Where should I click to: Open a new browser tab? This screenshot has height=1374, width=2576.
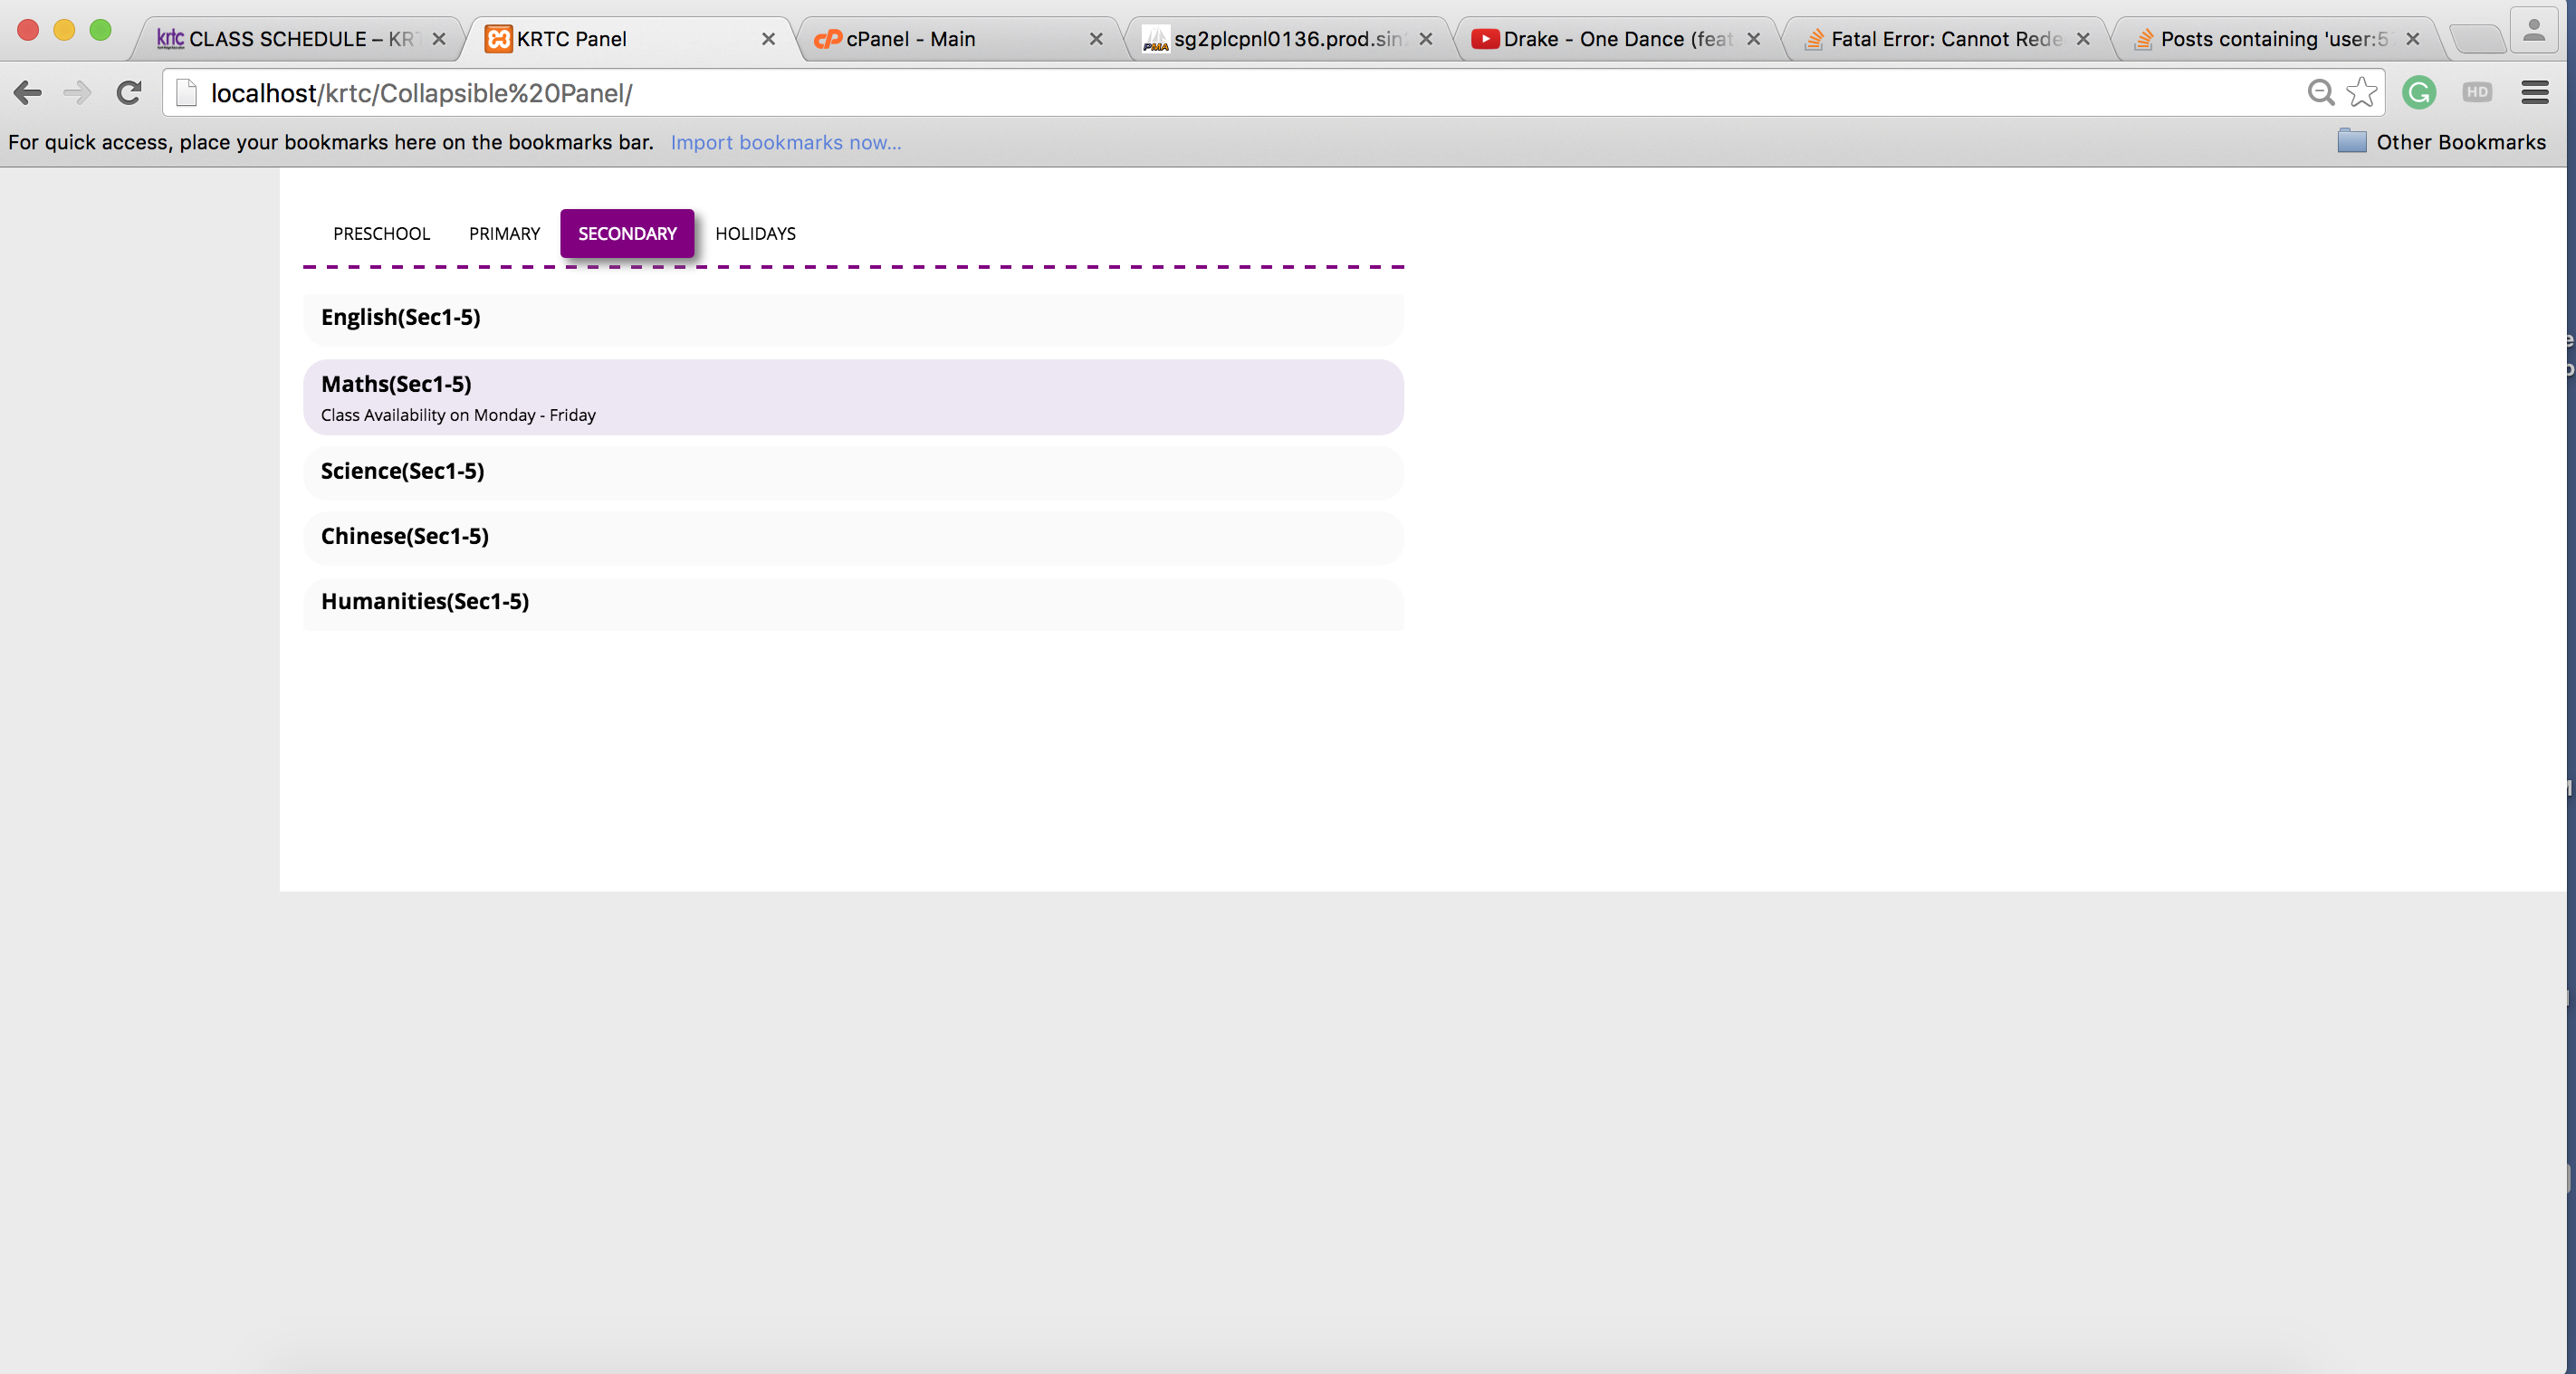tap(2476, 39)
